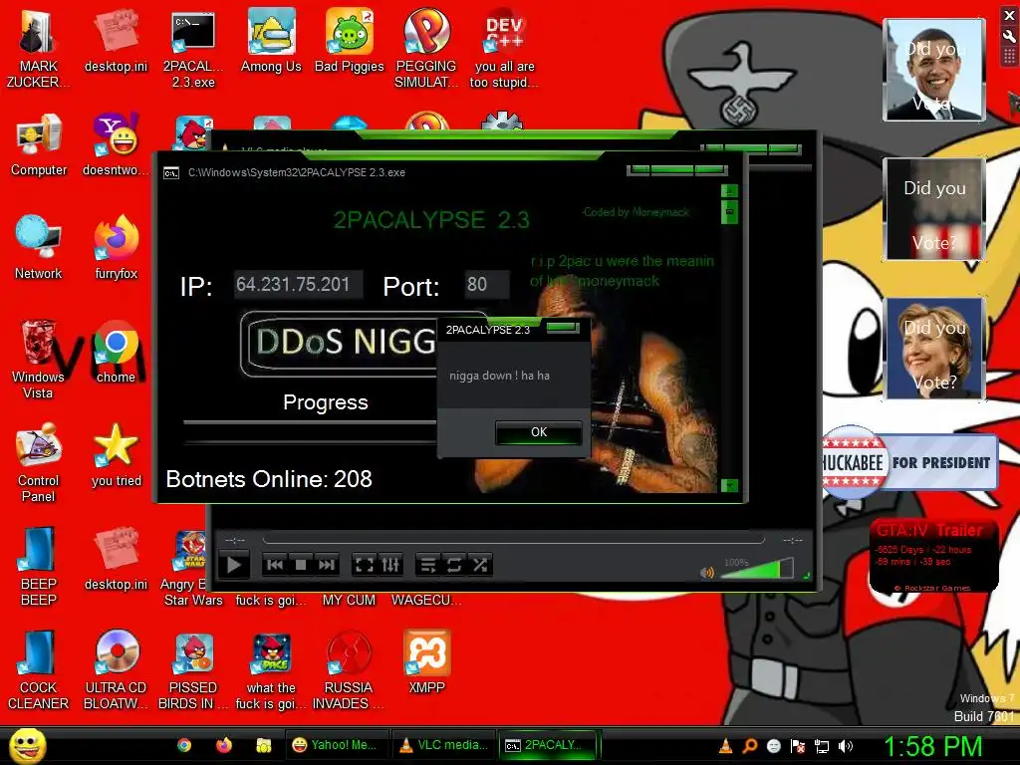Click scroll-down arrow in 2PACALYPSE window
The image size is (1020, 765).
point(730,485)
